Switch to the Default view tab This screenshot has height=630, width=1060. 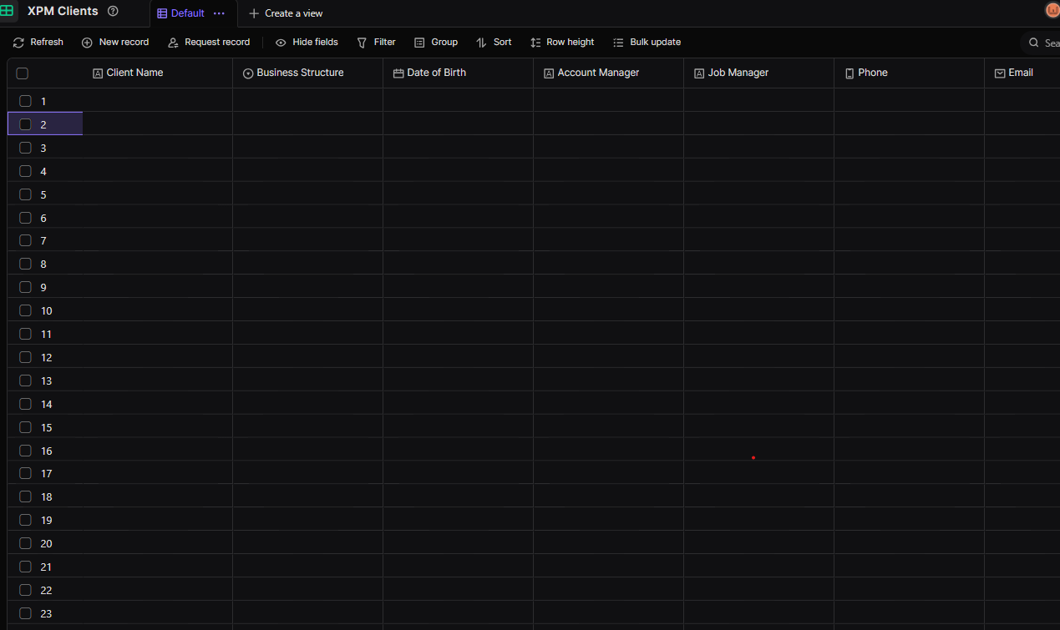pyautogui.click(x=181, y=13)
